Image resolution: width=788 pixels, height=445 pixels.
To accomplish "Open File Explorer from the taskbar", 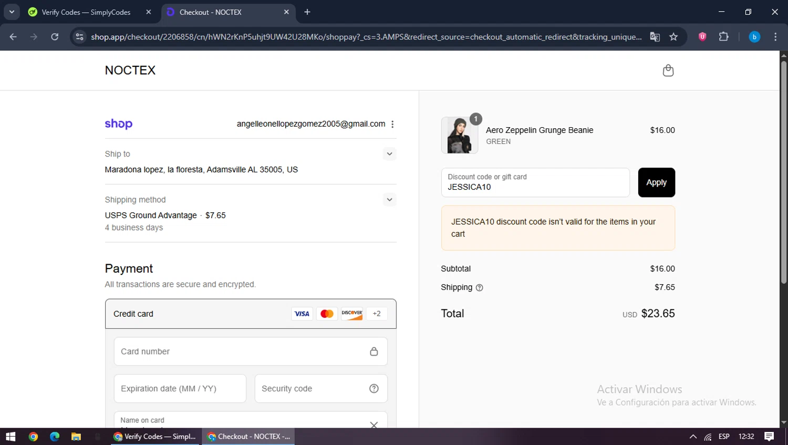I will coord(76,437).
